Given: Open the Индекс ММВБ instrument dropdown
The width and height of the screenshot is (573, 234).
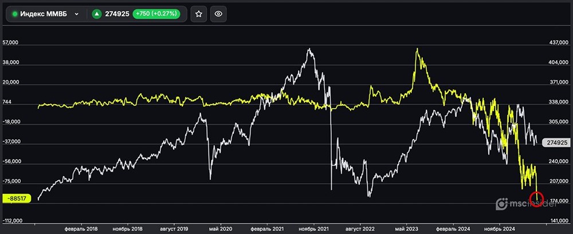Looking at the screenshot, I should [x=46, y=14].
